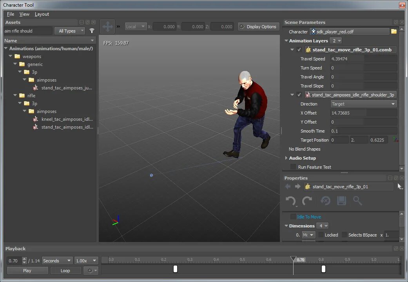The width and height of the screenshot is (408, 282).
Task: Click the asset search field
Action: pos(28,31)
